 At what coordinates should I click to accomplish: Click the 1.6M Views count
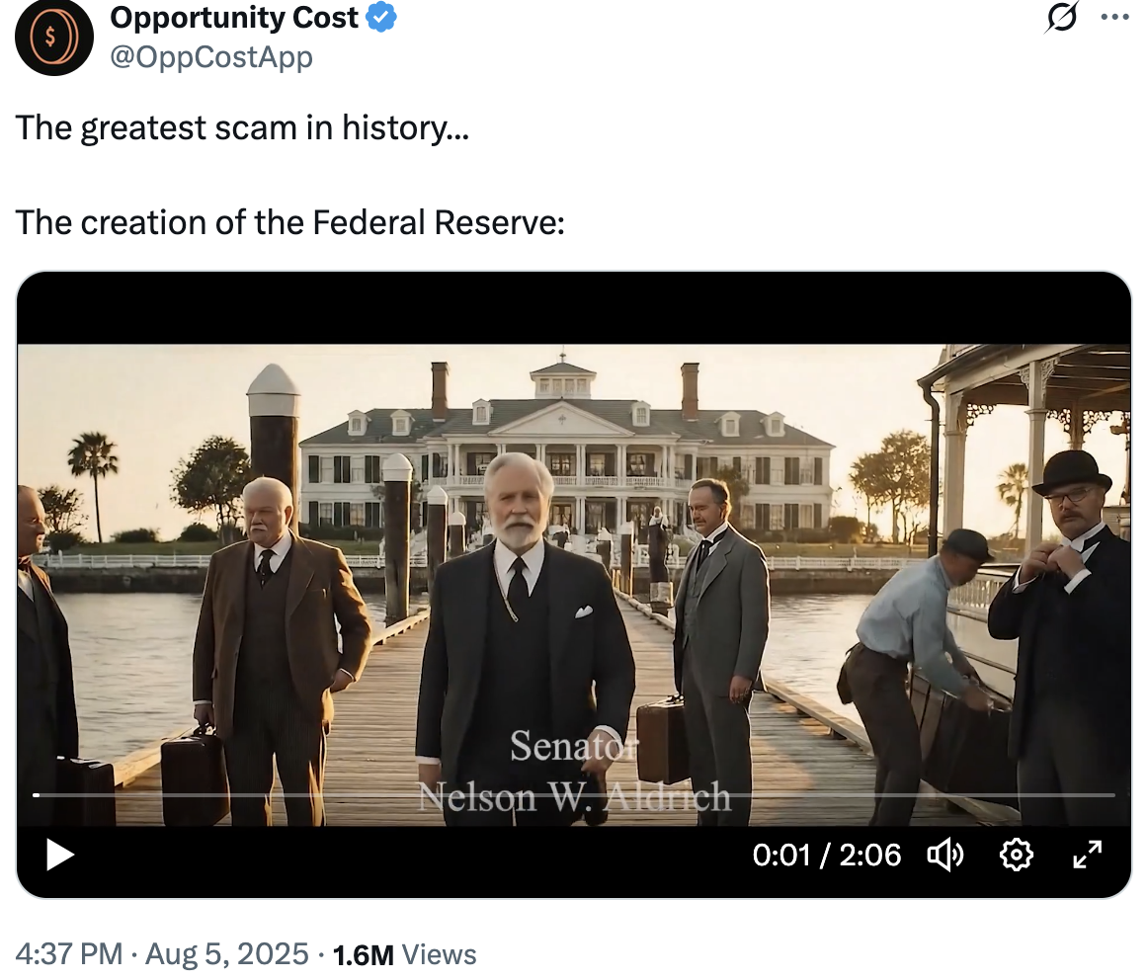click(x=405, y=954)
